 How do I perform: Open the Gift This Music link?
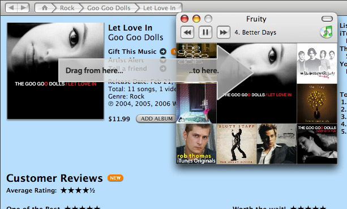(132, 52)
